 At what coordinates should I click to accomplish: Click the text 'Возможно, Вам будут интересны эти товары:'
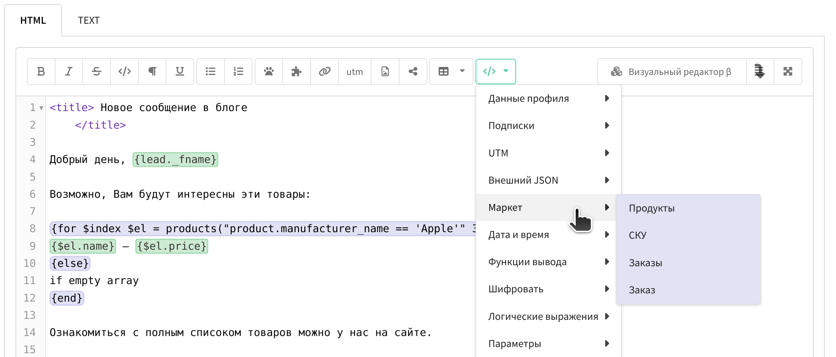pyautogui.click(x=180, y=194)
